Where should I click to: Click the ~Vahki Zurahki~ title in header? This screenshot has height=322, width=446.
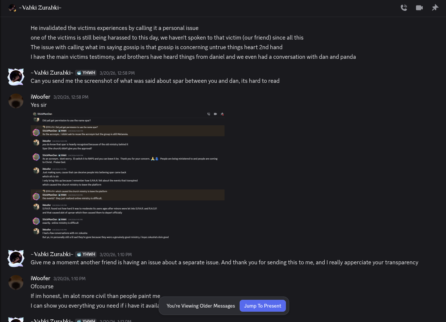[40, 8]
